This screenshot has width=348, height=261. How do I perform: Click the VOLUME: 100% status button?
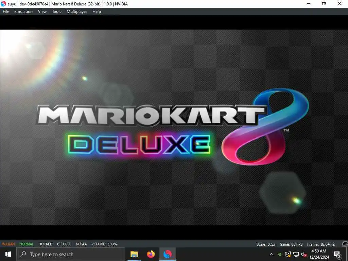click(104, 244)
